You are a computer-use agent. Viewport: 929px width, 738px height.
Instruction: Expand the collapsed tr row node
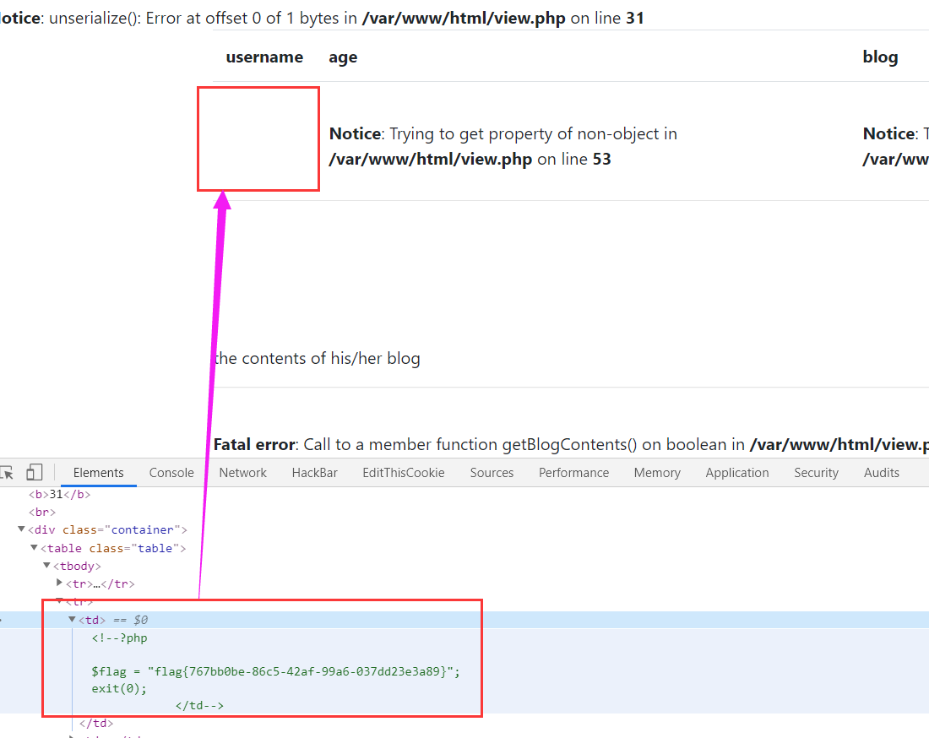[x=59, y=583]
